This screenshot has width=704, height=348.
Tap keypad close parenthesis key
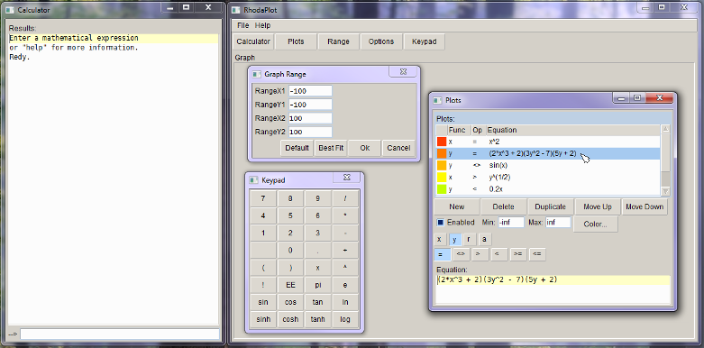coord(290,268)
